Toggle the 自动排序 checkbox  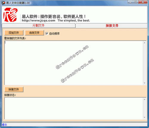[x=47, y=33]
